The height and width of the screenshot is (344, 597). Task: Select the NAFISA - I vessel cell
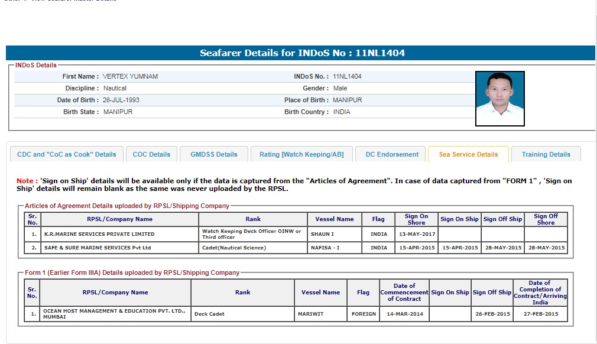tap(325, 248)
